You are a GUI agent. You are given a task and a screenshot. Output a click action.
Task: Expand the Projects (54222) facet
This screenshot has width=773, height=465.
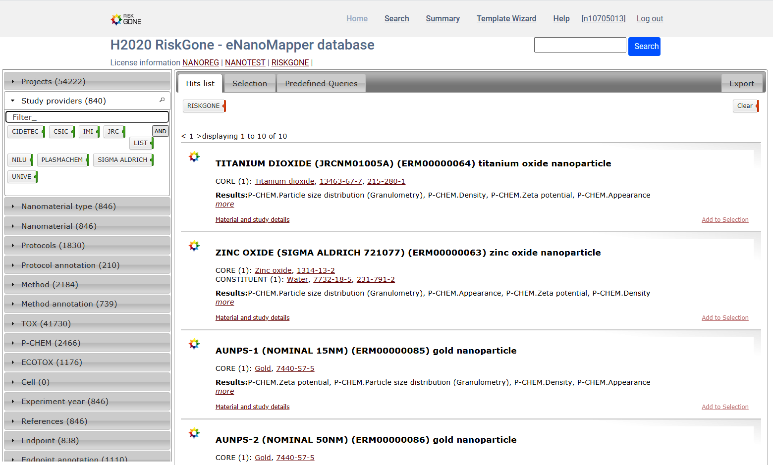tap(87, 81)
